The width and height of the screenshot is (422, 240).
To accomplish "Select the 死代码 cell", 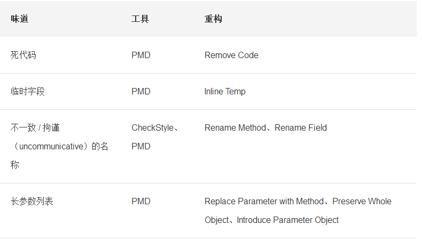I will pos(24,55).
